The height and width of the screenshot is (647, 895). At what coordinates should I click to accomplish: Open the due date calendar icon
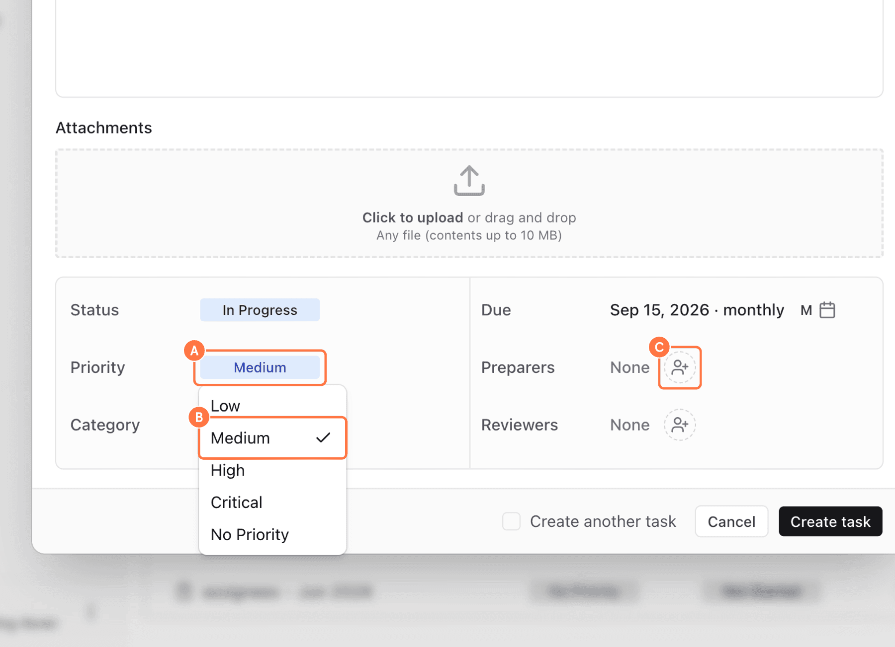pyautogui.click(x=827, y=310)
